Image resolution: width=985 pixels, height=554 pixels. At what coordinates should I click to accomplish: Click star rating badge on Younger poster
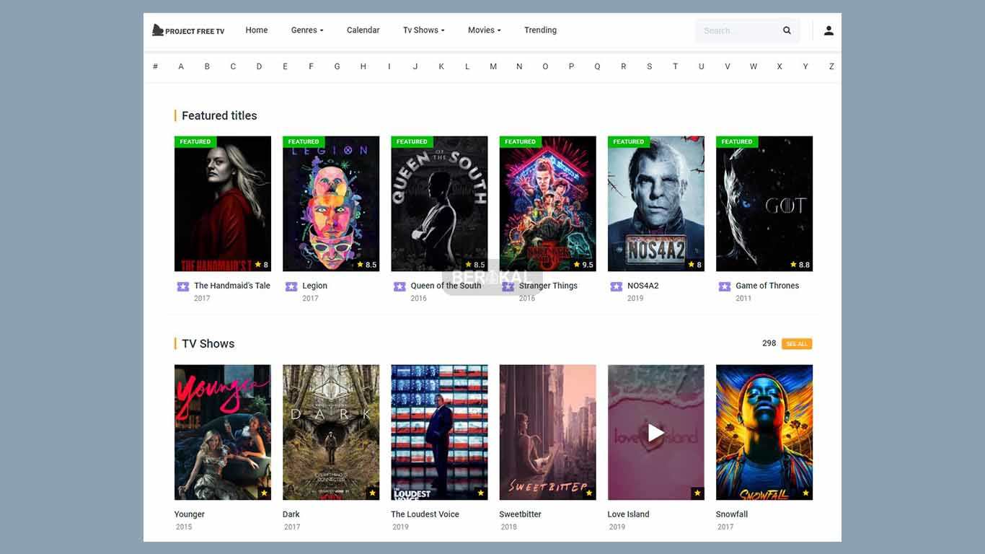pos(264,493)
